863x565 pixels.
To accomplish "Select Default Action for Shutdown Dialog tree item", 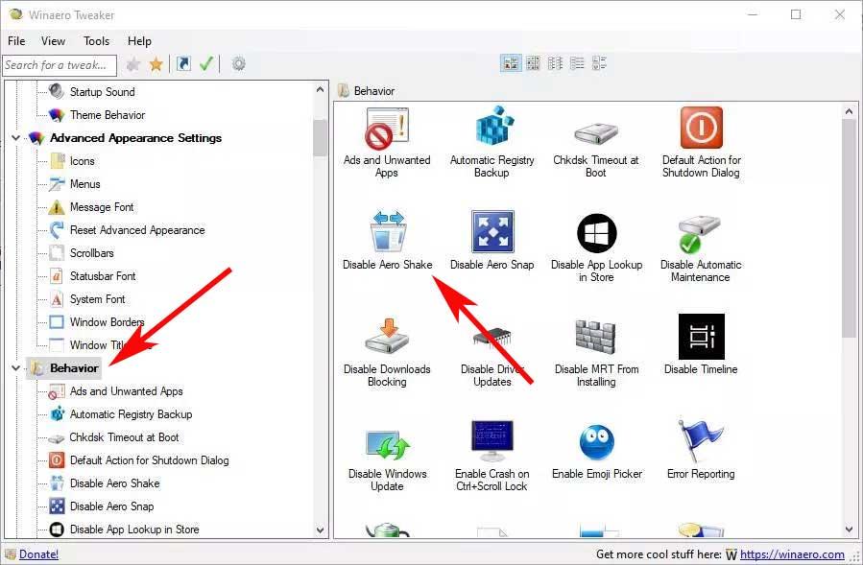I will (x=149, y=460).
